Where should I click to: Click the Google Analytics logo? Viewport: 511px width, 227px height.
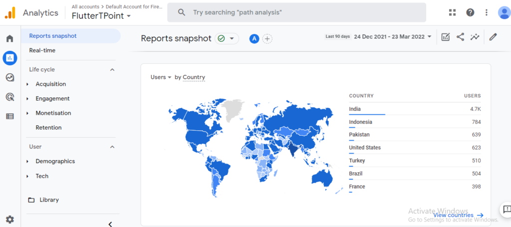pos(10,12)
